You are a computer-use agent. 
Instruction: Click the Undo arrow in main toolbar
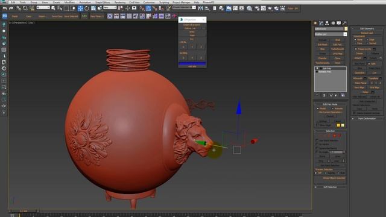[x=5, y=8]
